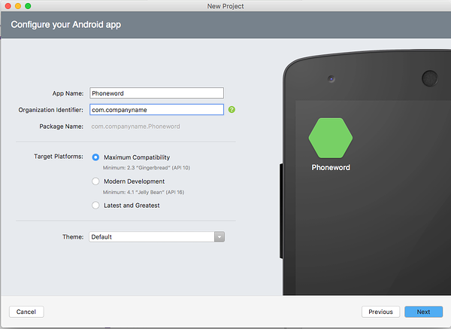Maximize the window using the green button
Image resolution: width=451 pixels, height=329 pixels.
pos(28,6)
